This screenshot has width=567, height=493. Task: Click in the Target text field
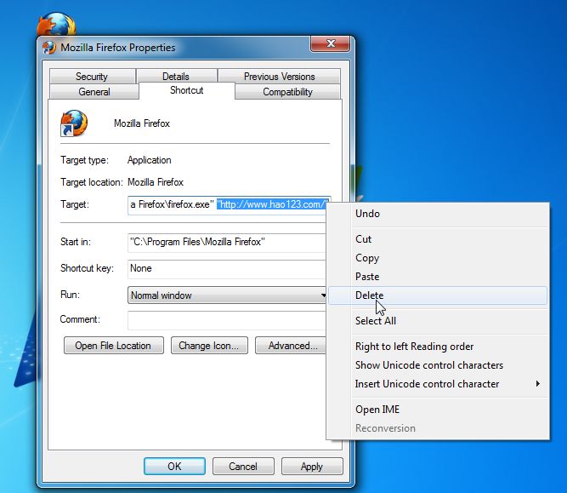(x=227, y=205)
